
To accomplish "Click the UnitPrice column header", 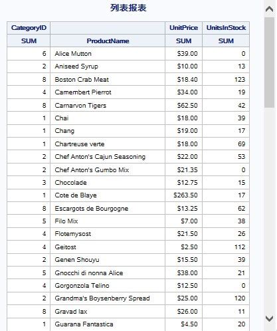I will coord(183,28).
